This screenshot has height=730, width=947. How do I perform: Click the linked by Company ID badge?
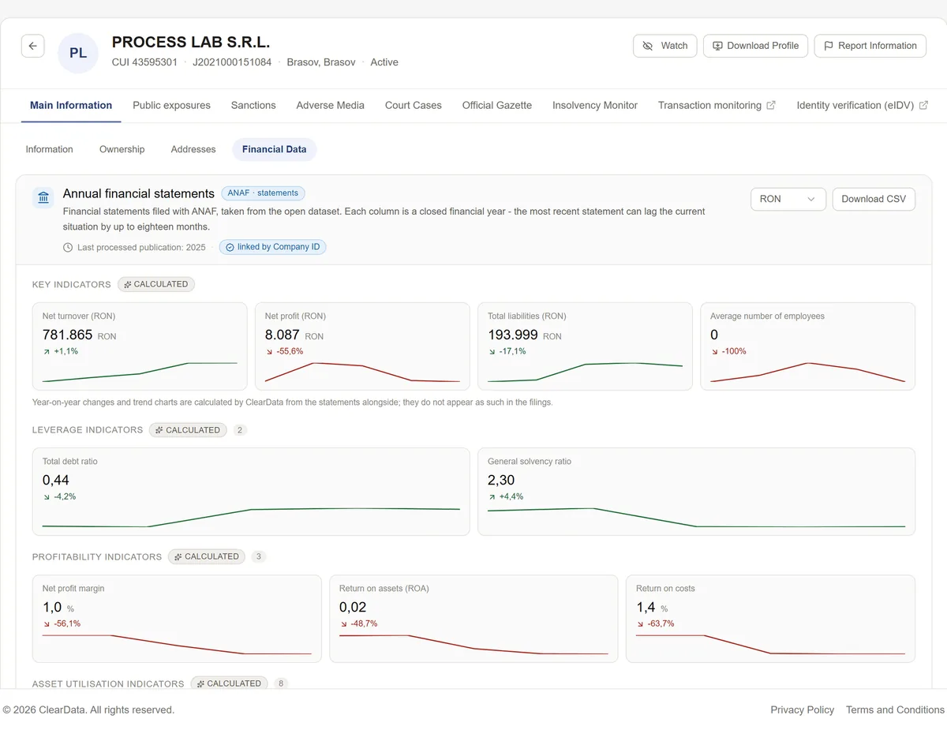272,247
